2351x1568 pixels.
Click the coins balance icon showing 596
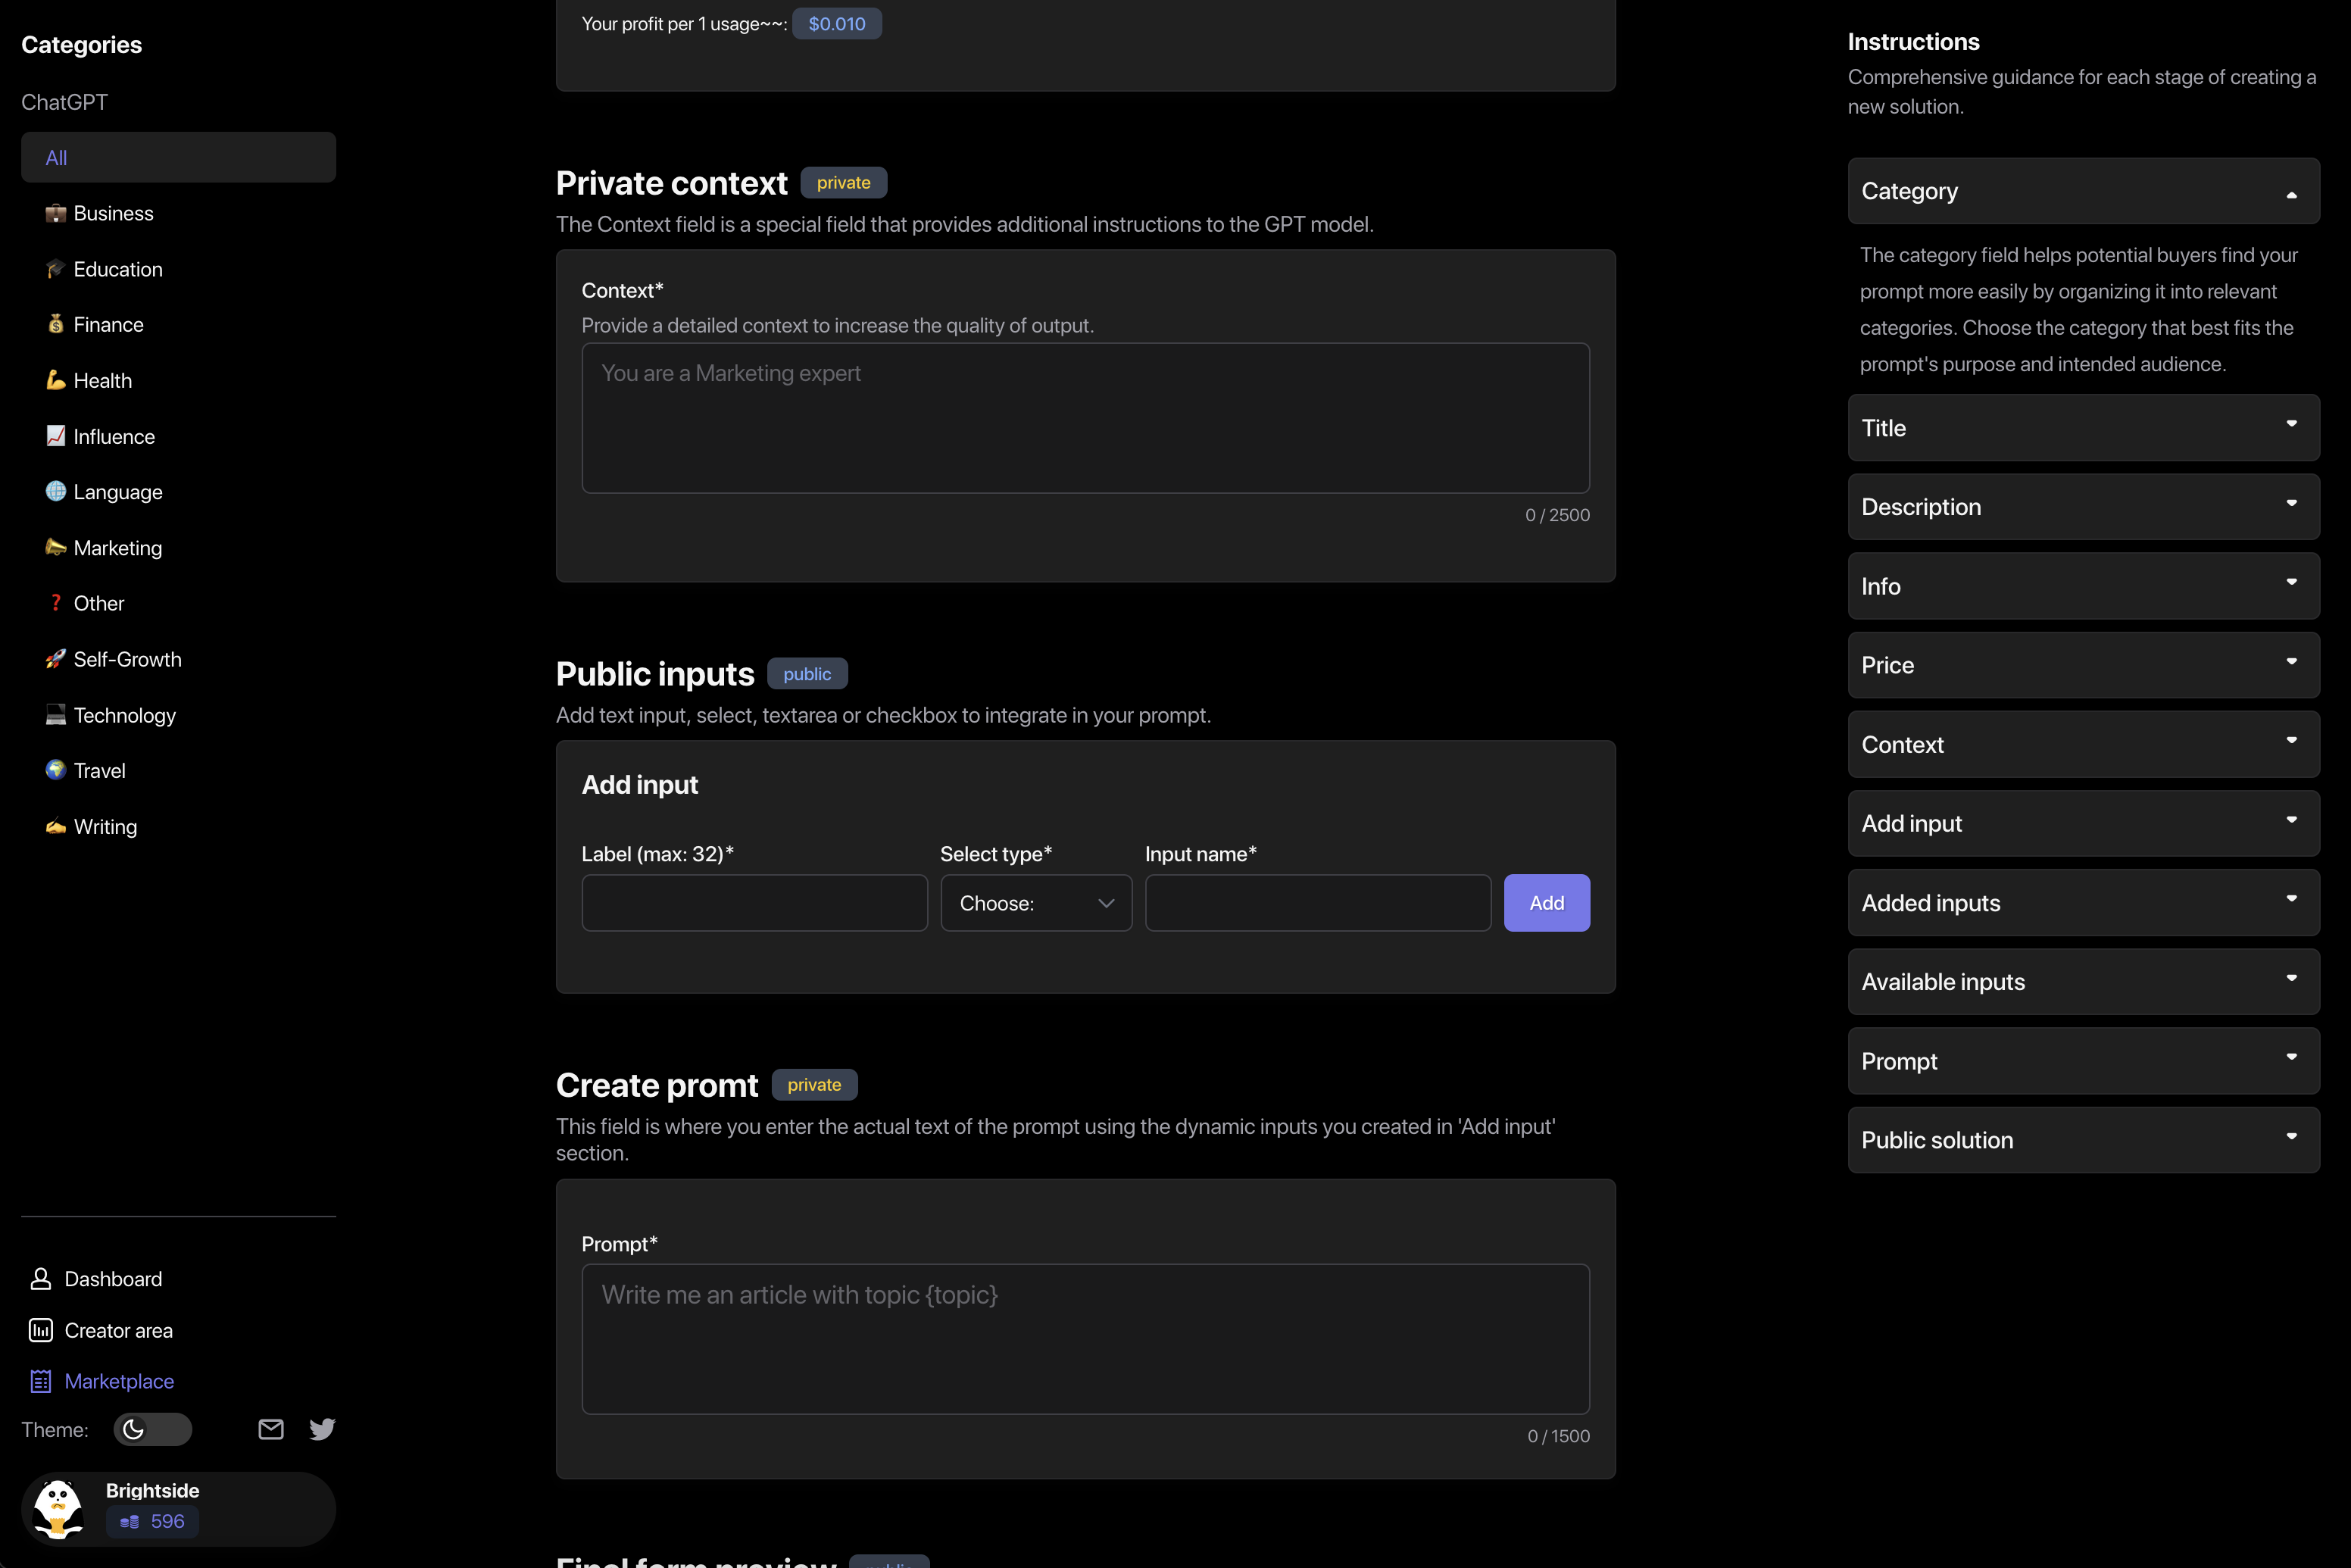point(130,1521)
